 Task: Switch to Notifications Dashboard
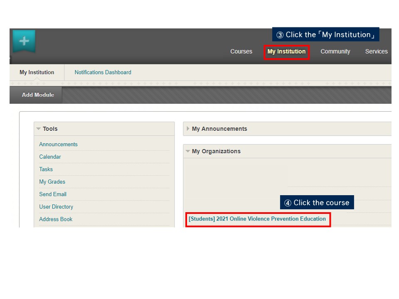[103, 72]
